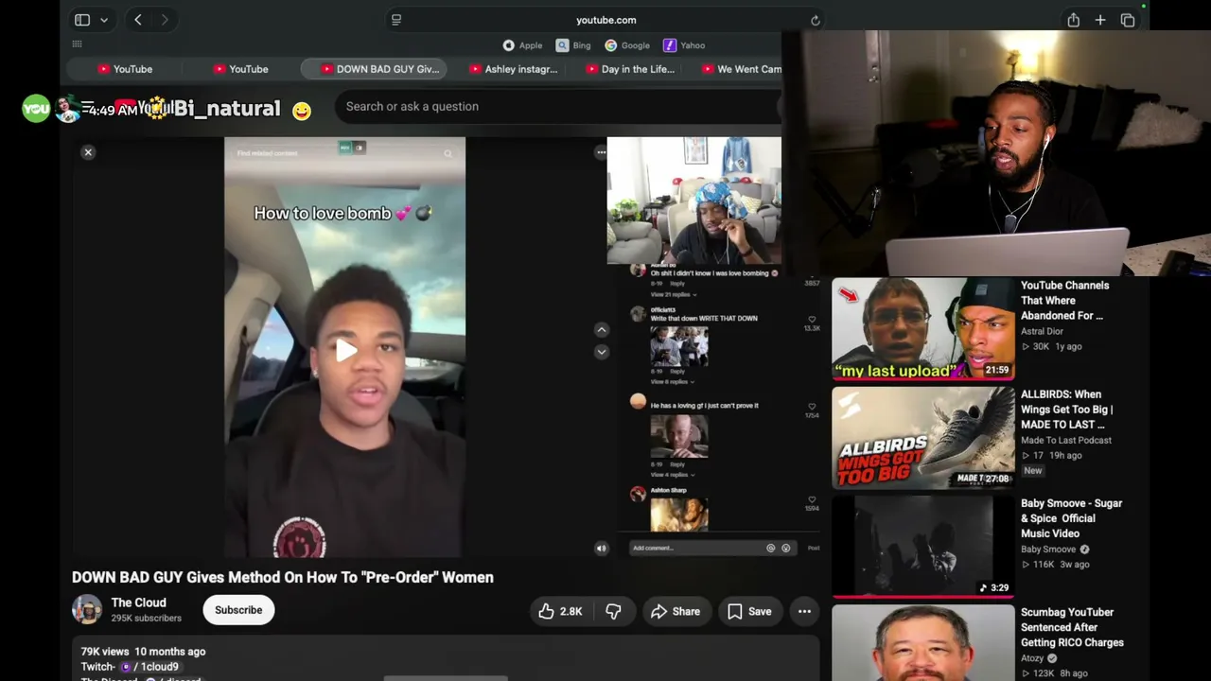The width and height of the screenshot is (1211, 681).
Task: Reload the page with the refresh icon
Action: (x=816, y=20)
